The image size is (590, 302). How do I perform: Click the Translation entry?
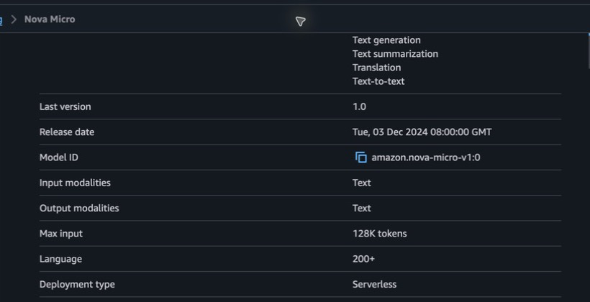[x=376, y=68]
